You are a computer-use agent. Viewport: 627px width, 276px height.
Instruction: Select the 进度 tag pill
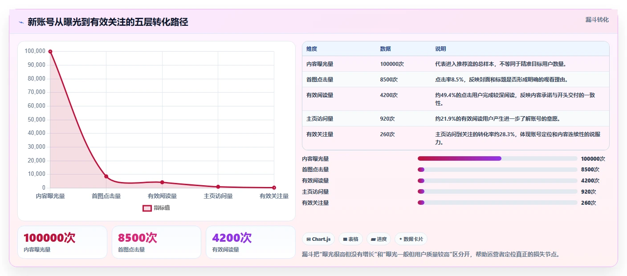[379, 239]
